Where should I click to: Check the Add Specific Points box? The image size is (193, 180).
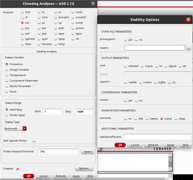point(34,141)
